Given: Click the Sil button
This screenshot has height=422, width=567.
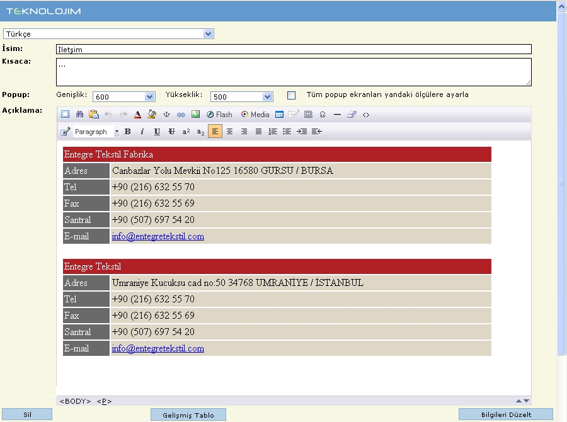Looking at the screenshot, I should (x=27, y=415).
